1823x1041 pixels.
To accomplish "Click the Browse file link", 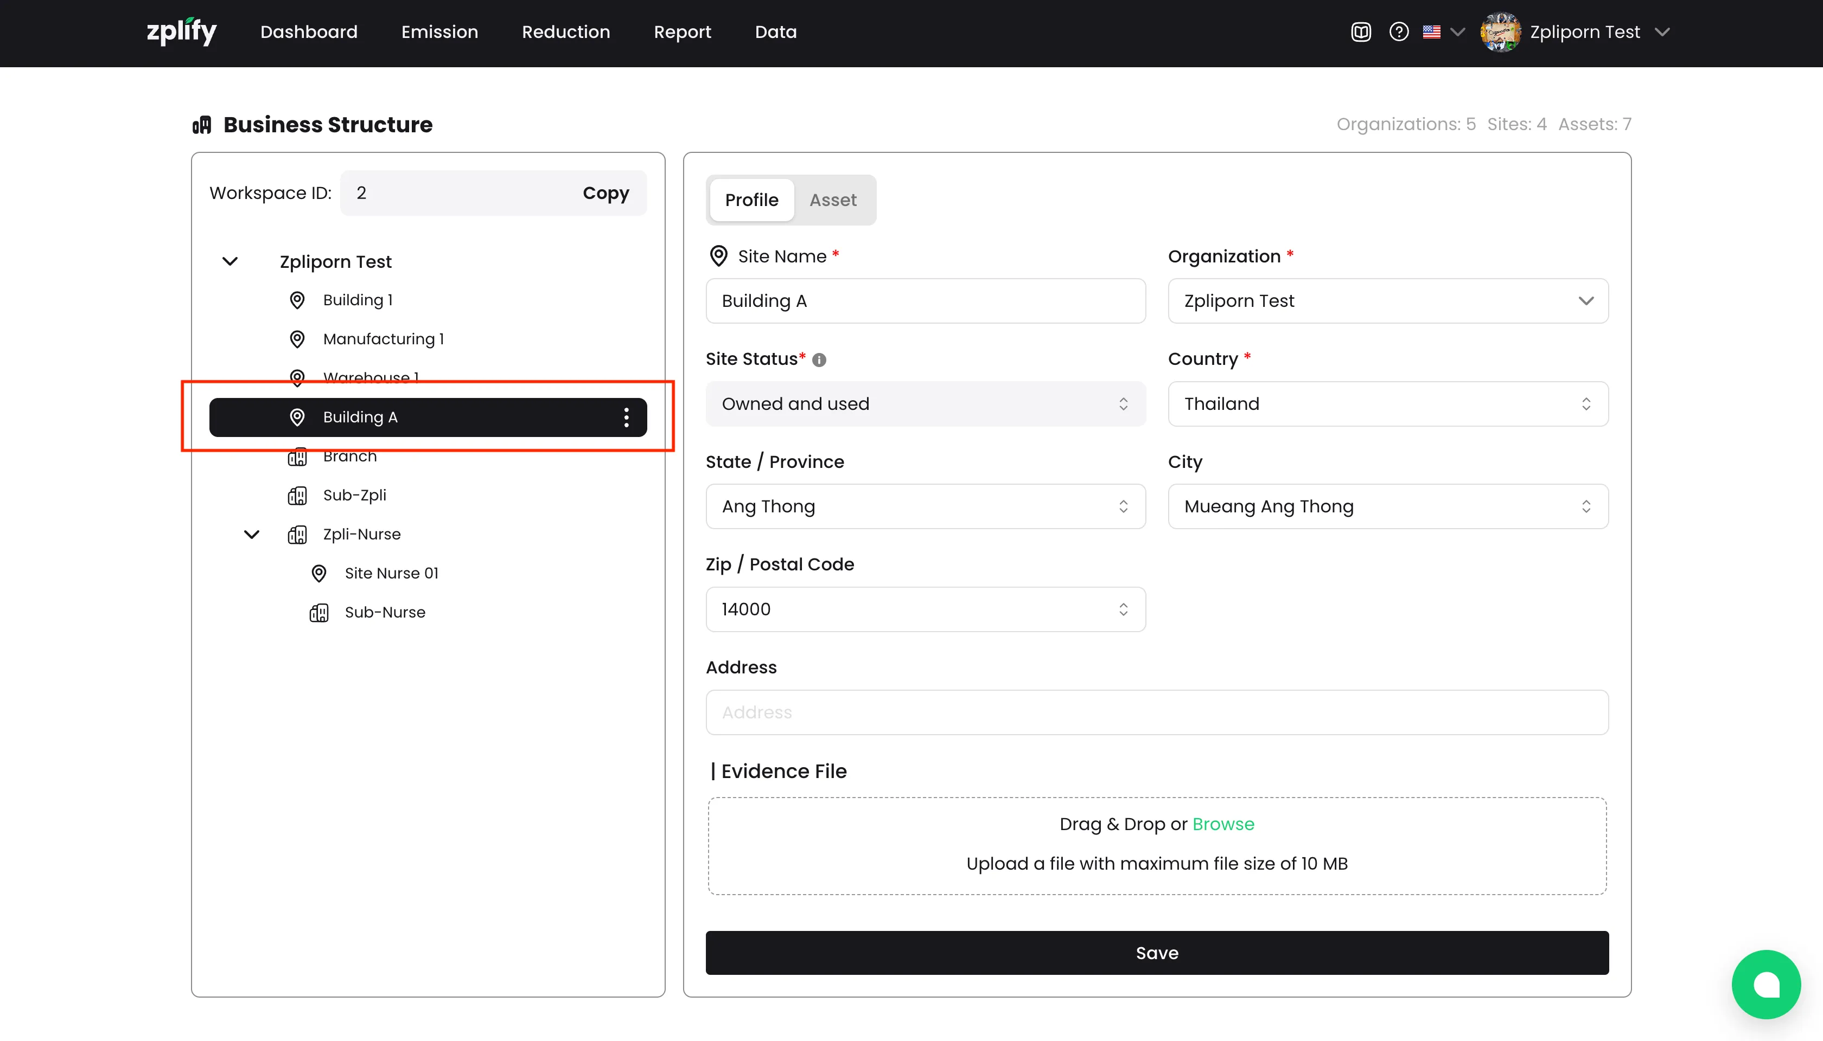I will coord(1223,824).
